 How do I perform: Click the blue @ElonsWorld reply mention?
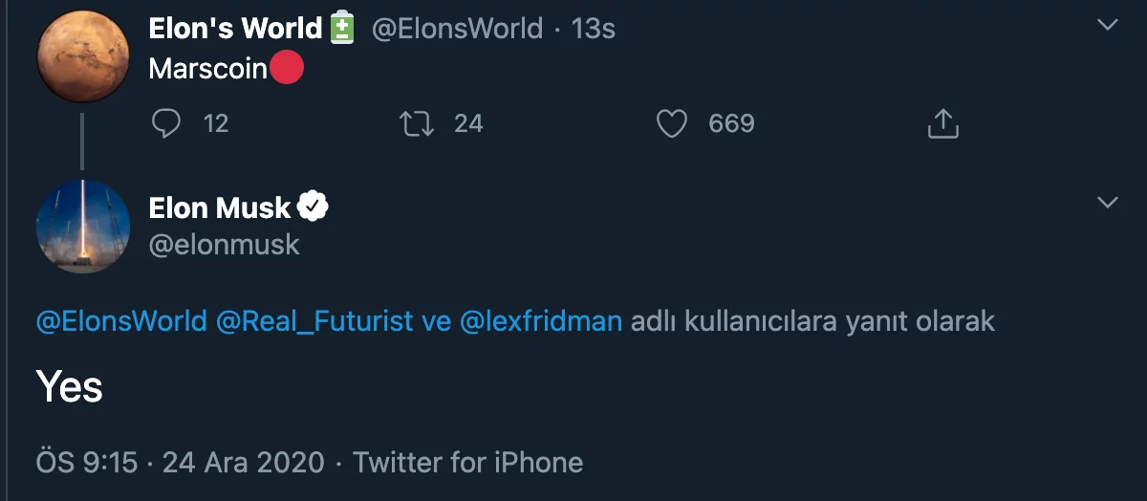pos(121,321)
